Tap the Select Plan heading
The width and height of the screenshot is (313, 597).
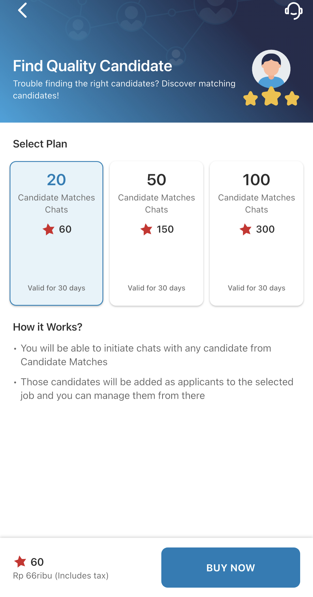click(x=40, y=144)
